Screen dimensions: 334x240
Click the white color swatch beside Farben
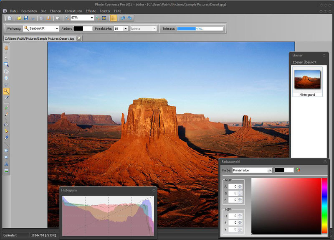pos(88,28)
